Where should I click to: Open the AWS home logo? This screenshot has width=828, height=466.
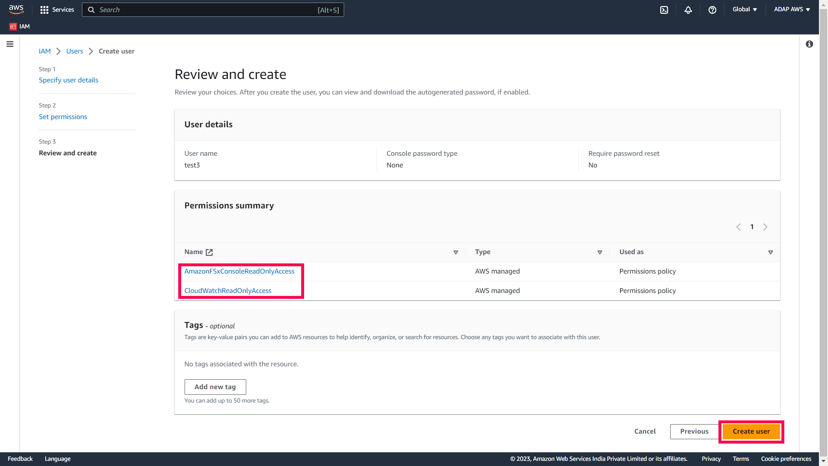point(16,9)
